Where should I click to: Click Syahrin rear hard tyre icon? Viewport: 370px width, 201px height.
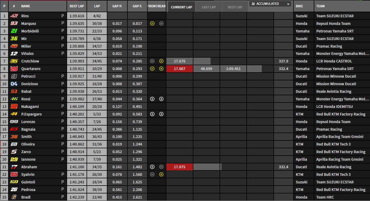(161, 174)
